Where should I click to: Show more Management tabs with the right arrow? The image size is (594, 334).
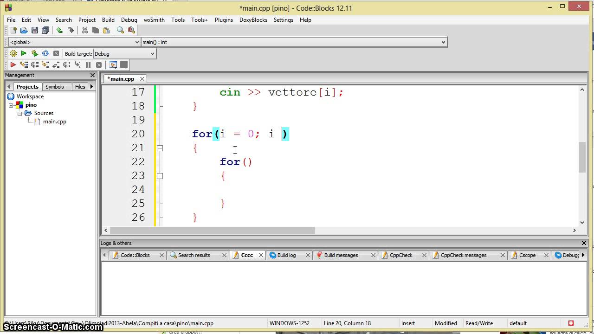(91, 87)
